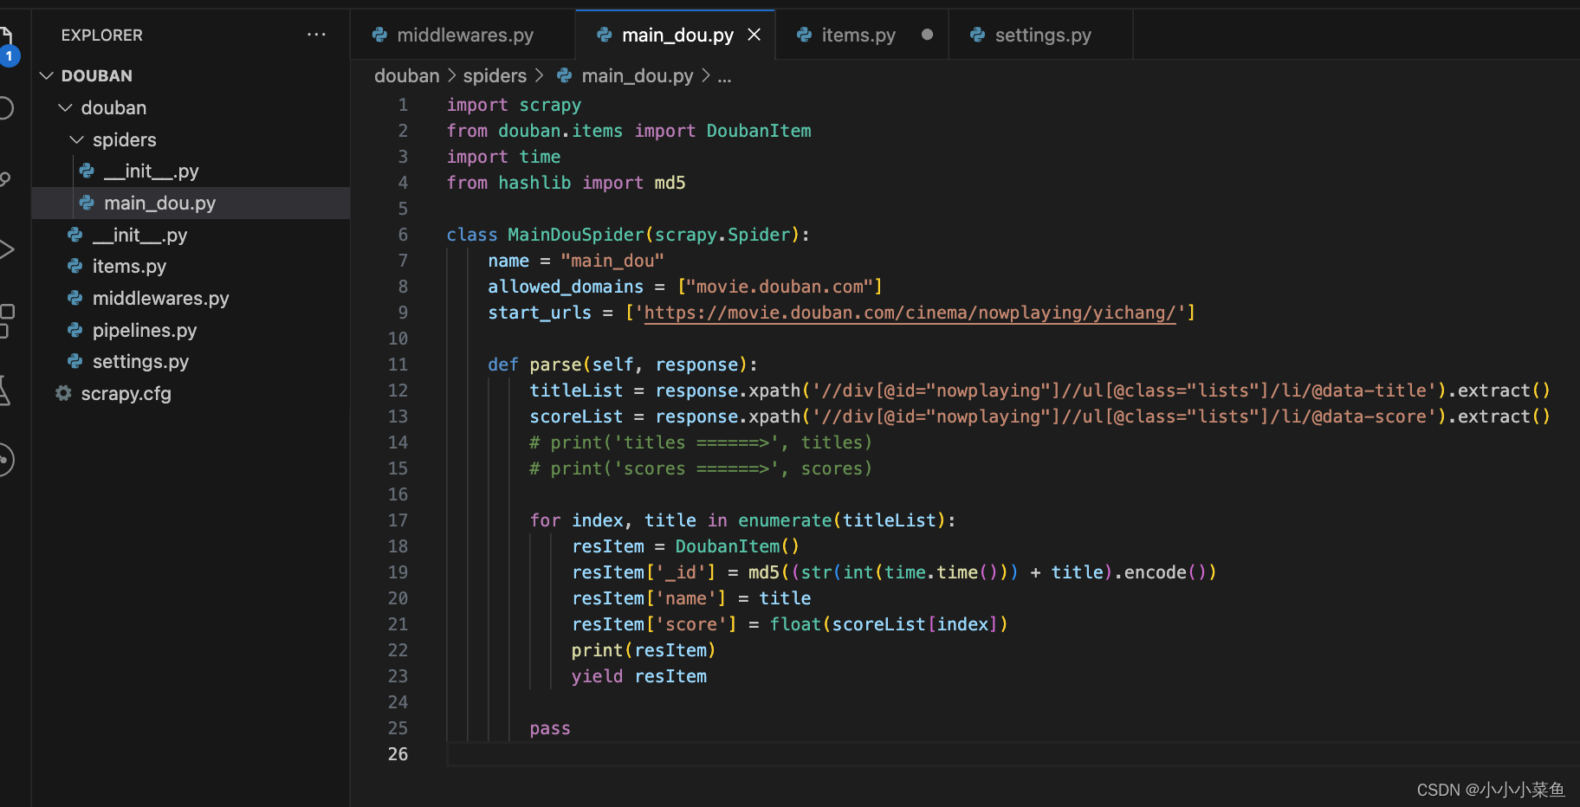Collapse the DOUBAN root folder
1580x807 pixels.
click(191, 75)
